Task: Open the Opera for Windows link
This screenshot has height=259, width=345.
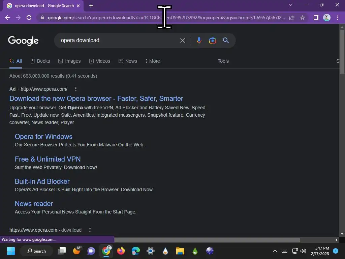Action: (43, 137)
